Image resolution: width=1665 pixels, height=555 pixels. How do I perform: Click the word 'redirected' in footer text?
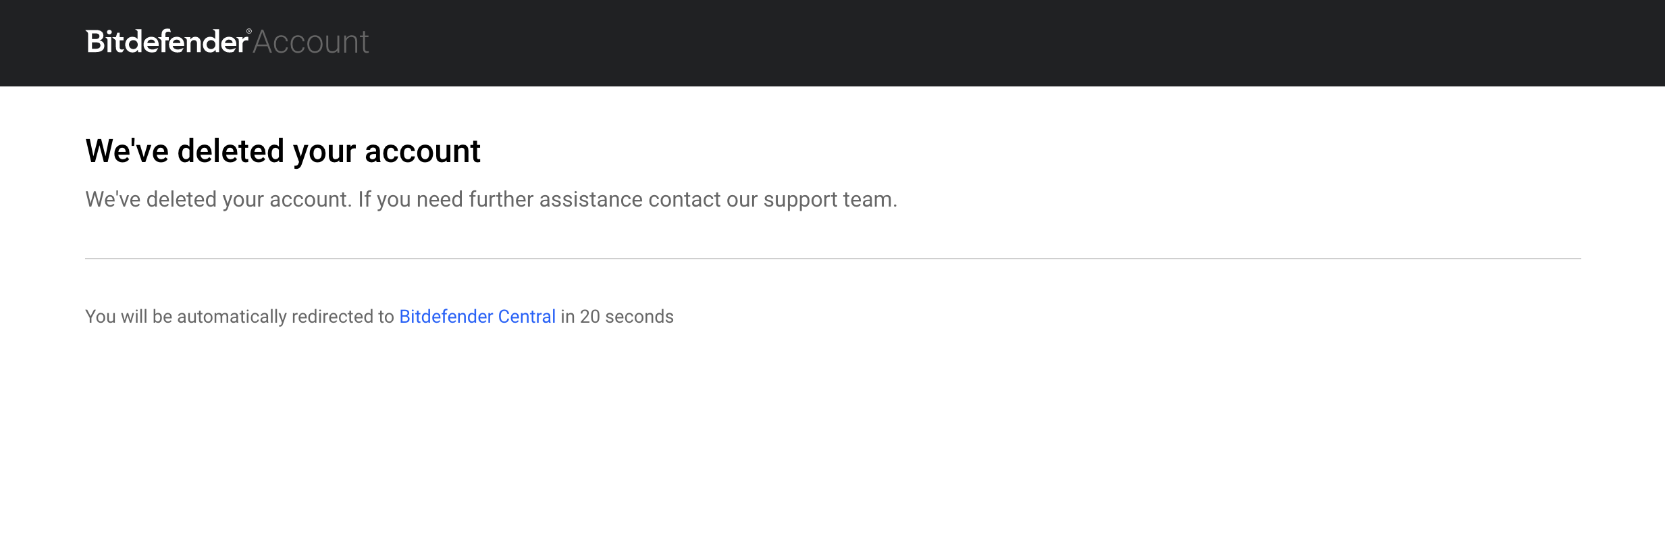[x=334, y=317]
